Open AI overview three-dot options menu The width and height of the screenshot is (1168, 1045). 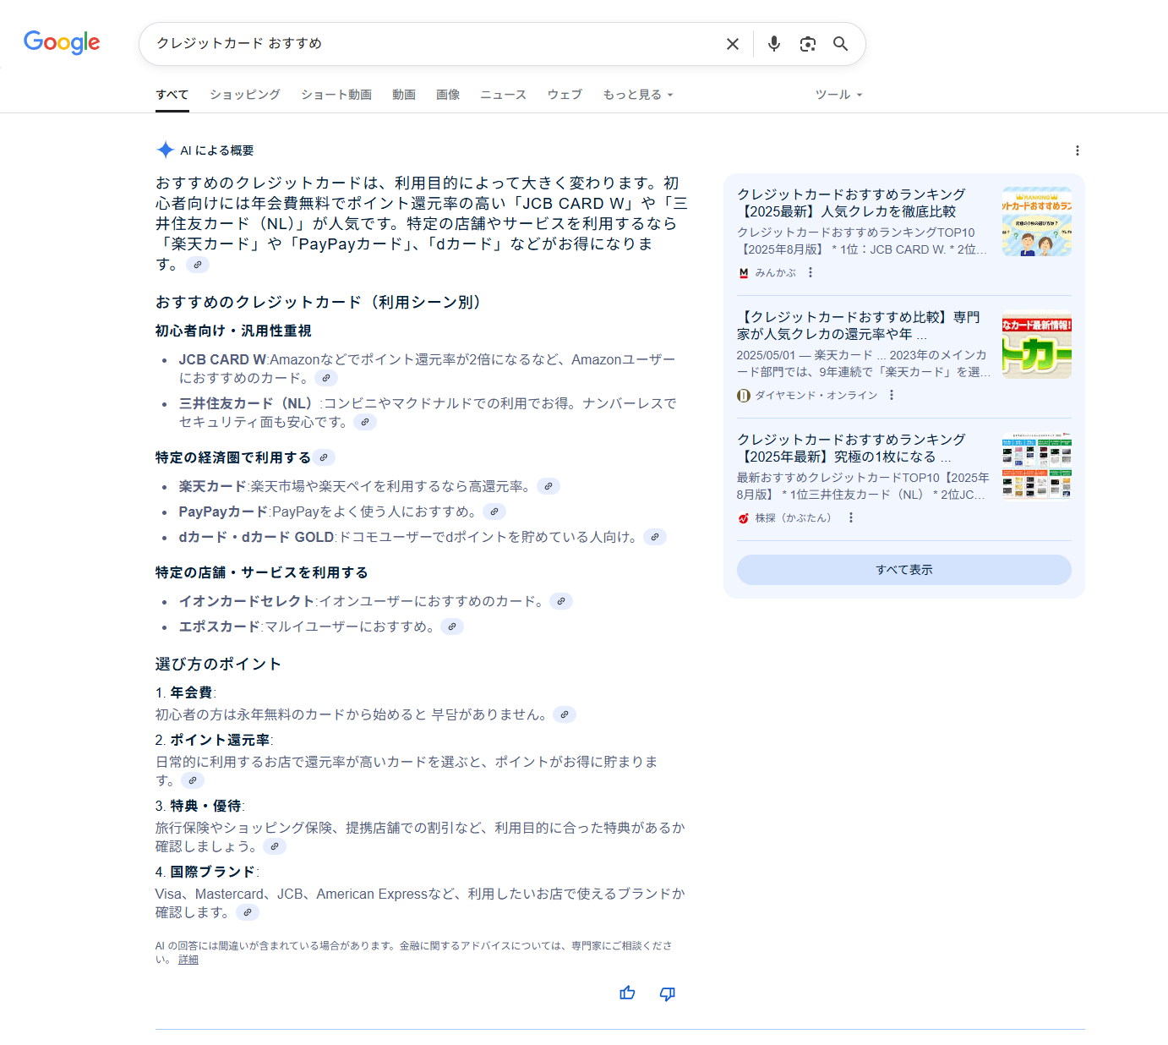tap(1077, 150)
